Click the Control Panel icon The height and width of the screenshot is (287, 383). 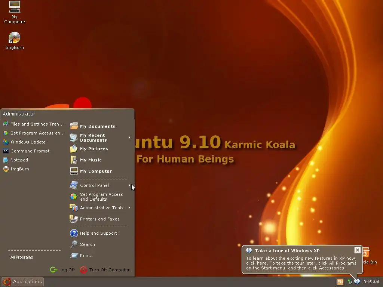point(74,185)
